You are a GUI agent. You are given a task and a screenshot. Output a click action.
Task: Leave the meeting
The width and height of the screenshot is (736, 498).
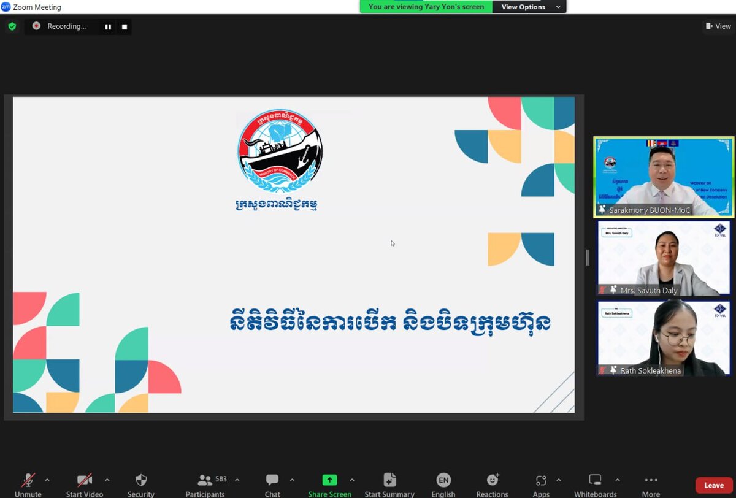714,485
